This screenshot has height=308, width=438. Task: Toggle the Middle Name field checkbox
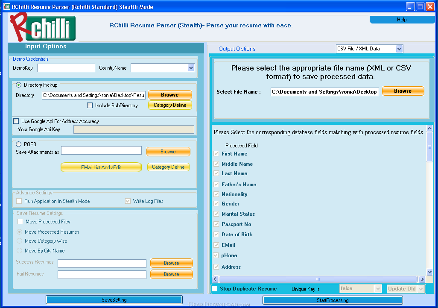point(216,164)
